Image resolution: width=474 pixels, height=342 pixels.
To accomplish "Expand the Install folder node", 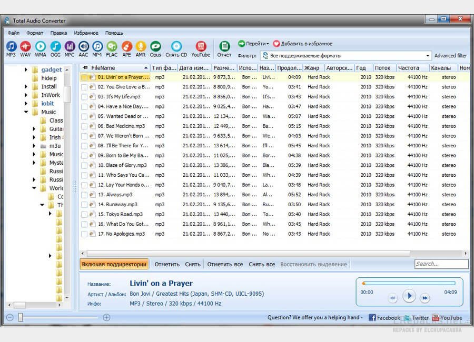I will (x=26, y=86).
